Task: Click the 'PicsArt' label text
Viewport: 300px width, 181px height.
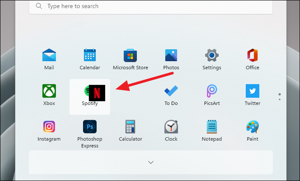Action: [212, 103]
